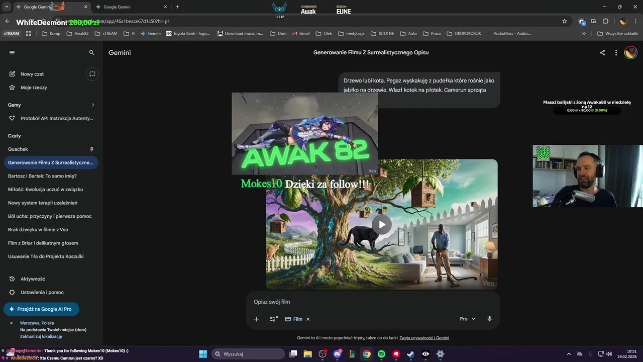Expand the Gemy section arrow

click(x=93, y=105)
